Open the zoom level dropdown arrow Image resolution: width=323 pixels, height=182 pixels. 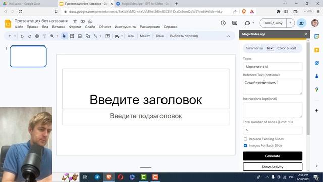57,36
